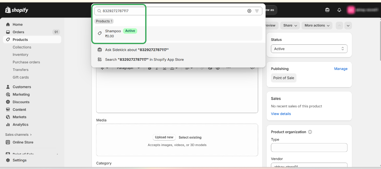Open View details sales link

[x=281, y=114]
